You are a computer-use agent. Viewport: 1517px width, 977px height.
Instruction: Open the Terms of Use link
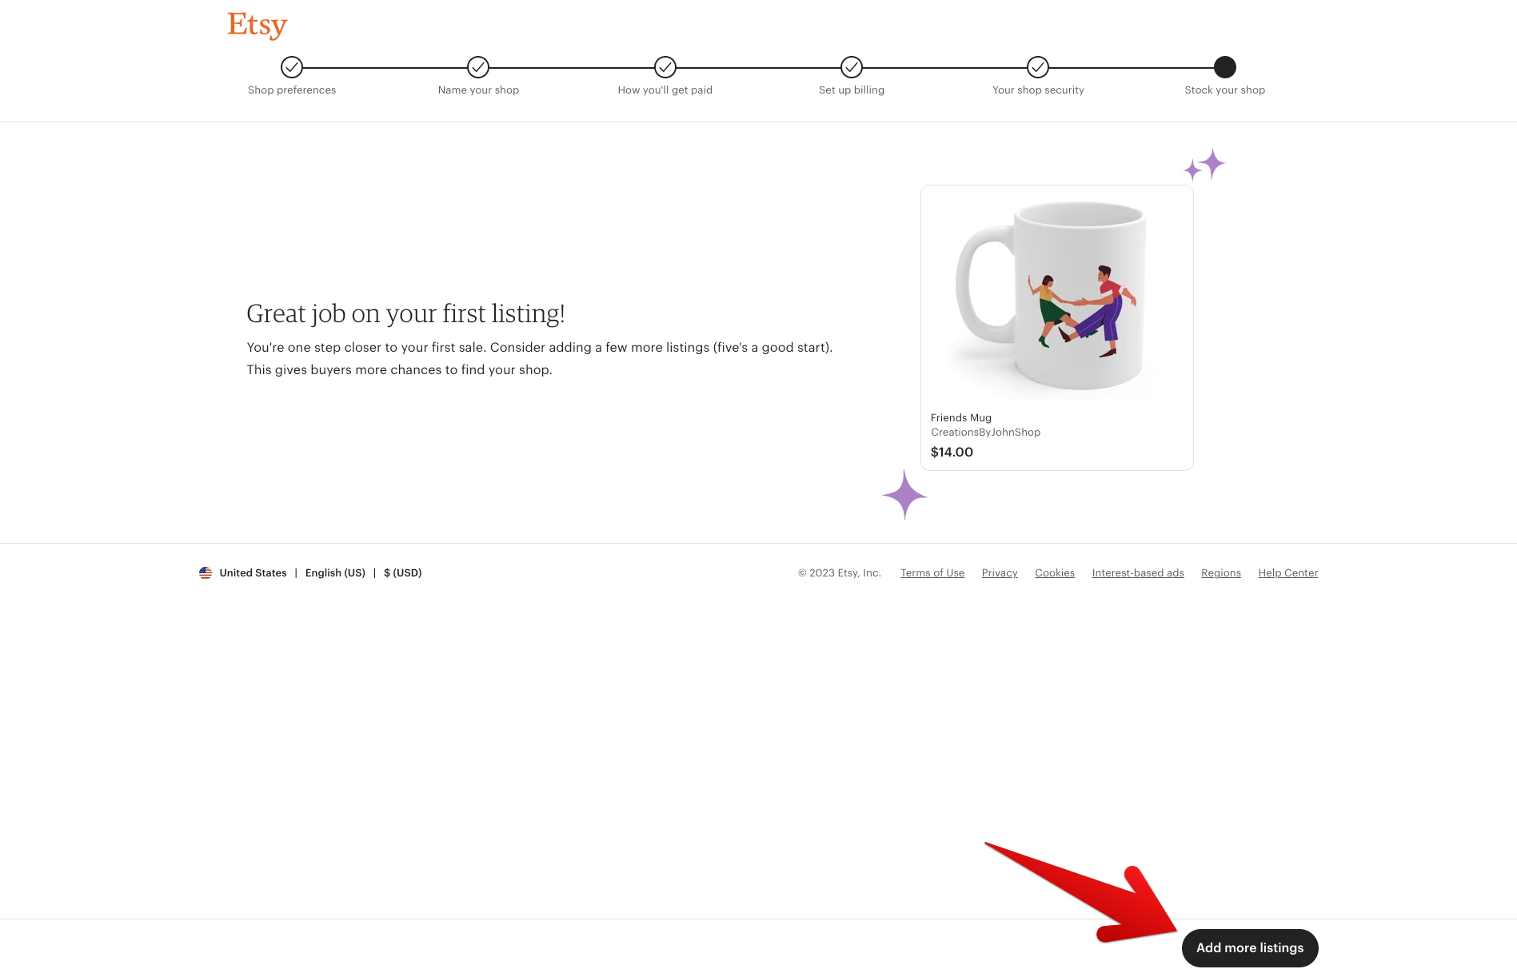(932, 572)
